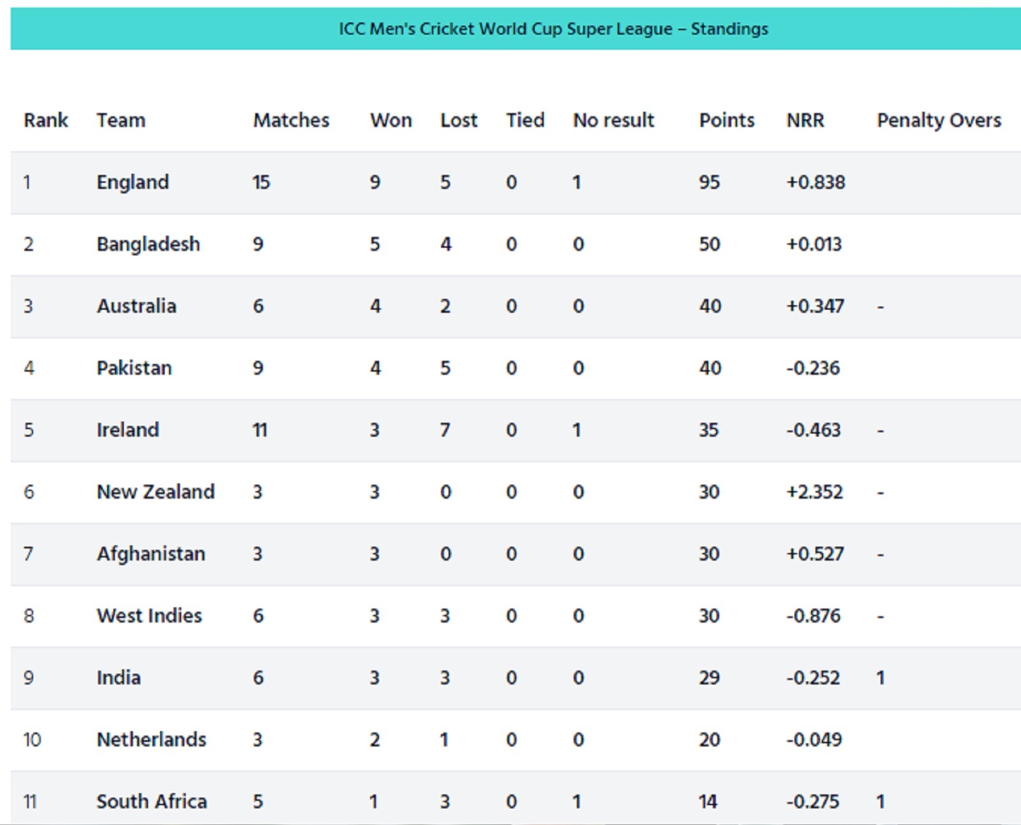Select the Pakistan team row
Image resolution: width=1021 pixels, height=825 pixels.
click(x=516, y=368)
